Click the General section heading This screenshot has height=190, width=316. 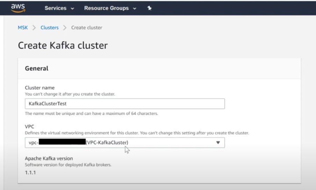(x=36, y=68)
